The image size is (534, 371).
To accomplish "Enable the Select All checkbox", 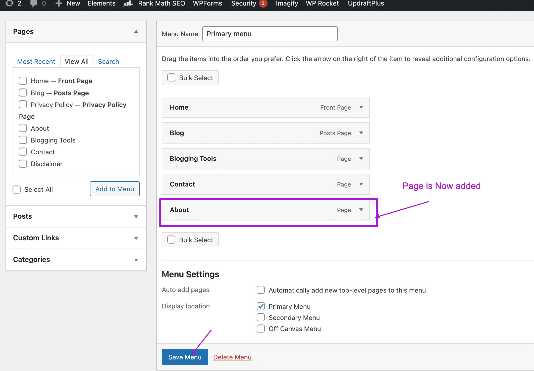I will click(x=16, y=189).
